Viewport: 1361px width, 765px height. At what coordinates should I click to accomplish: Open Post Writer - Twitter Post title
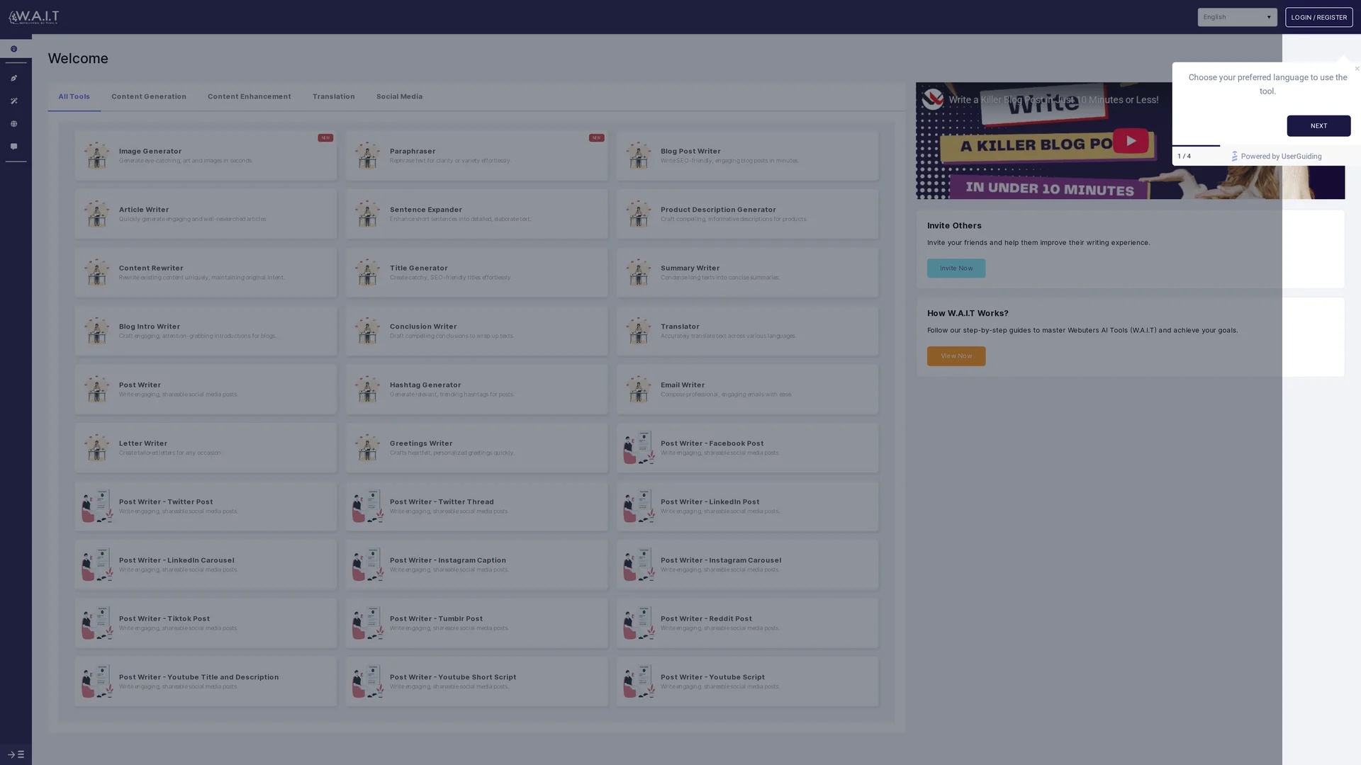pyautogui.click(x=166, y=501)
